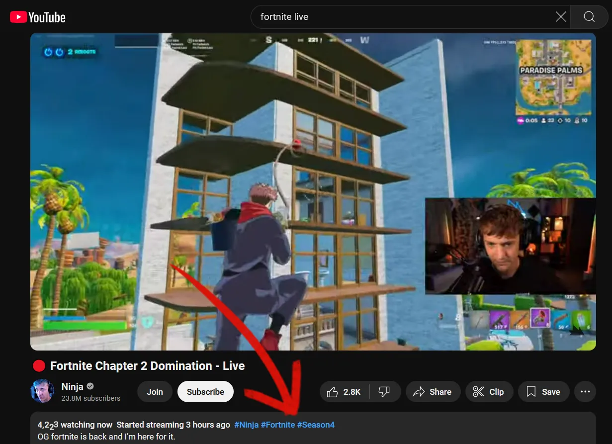This screenshot has height=444, width=612.
Task: Open Ninja's channel avatar
Action: click(42, 391)
